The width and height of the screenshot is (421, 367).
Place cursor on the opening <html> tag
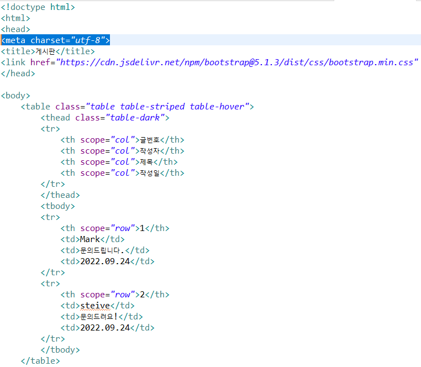15,18
